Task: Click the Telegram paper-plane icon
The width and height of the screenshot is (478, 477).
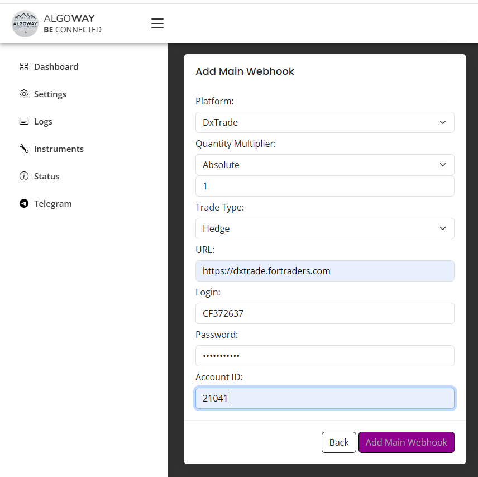Action: (24, 203)
